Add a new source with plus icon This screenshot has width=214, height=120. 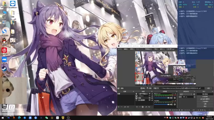(137, 107)
